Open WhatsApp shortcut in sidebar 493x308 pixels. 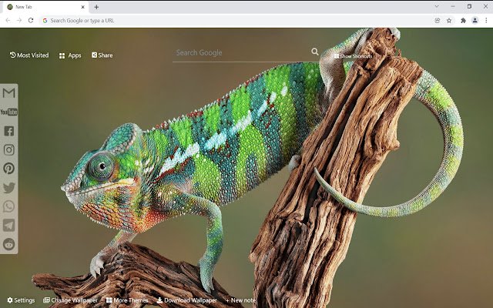(x=8, y=206)
